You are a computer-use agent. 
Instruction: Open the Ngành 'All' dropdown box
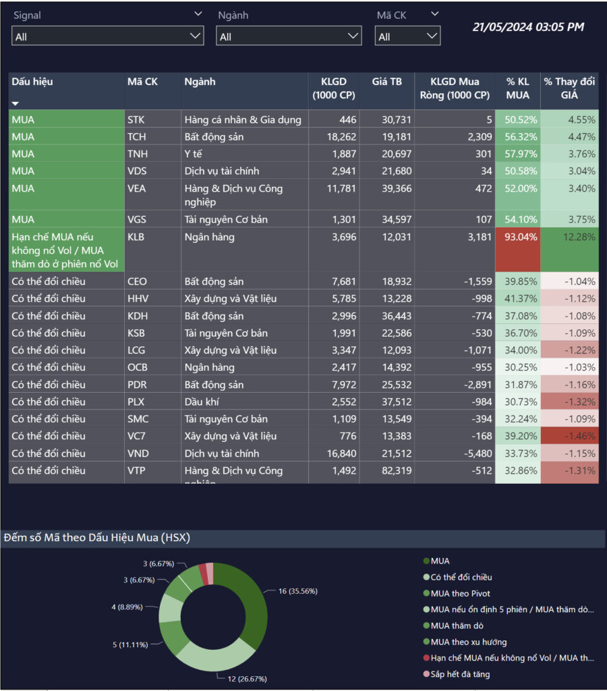pos(289,36)
